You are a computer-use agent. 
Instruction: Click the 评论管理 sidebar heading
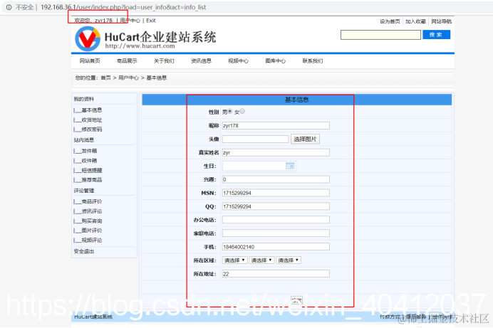point(84,191)
